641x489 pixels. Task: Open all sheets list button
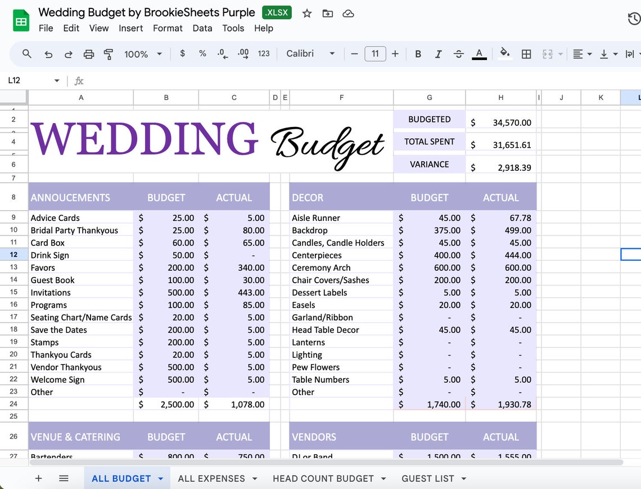tap(64, 478)
